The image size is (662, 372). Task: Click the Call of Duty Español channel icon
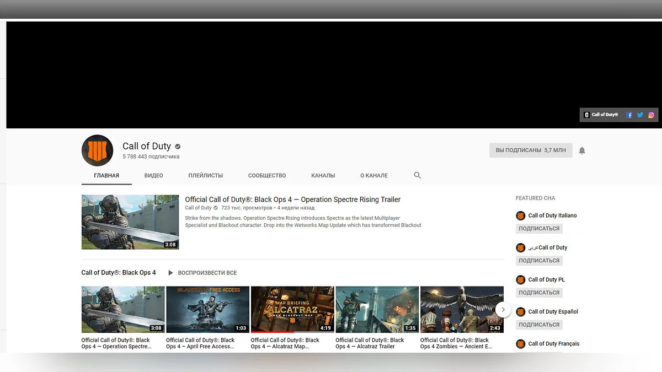[520, 311]
